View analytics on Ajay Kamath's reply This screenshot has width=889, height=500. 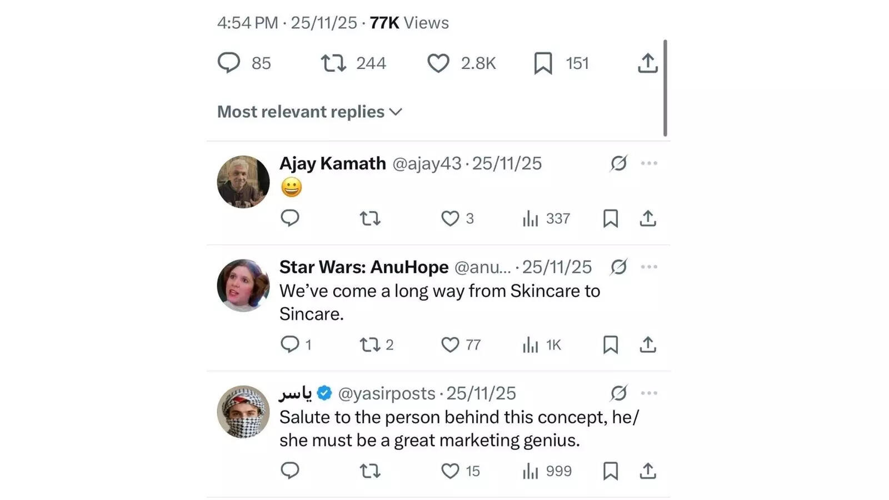[x=531, y=218]
